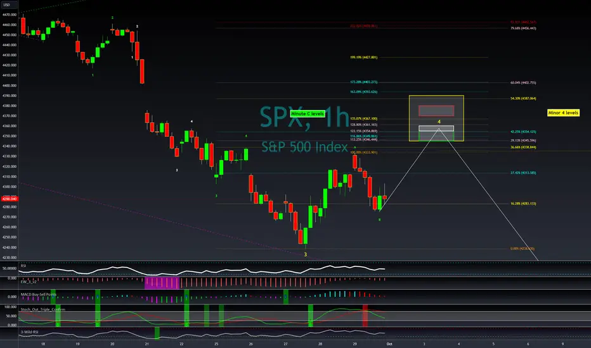Select the 36.66% (4338.844) retracement label
This screenshot has height=348, width=591.
523,147
